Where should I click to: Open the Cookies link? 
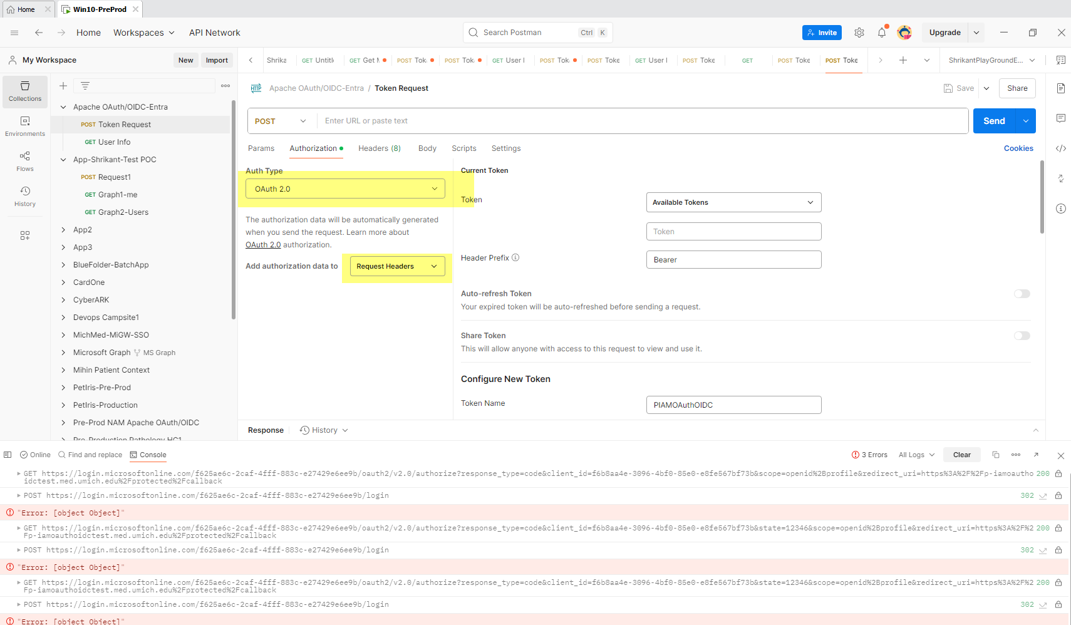pos(1018,148)
